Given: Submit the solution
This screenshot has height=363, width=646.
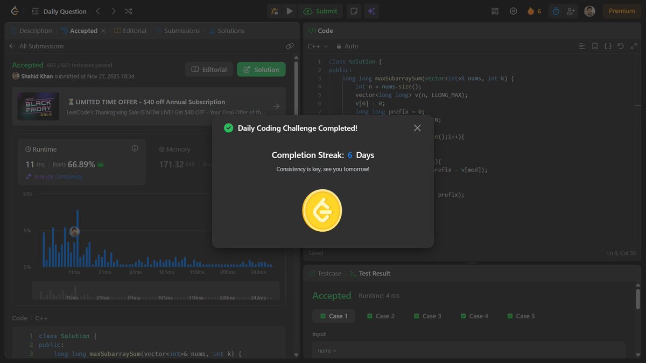Looking at the screenshot, I should point(320,11).
